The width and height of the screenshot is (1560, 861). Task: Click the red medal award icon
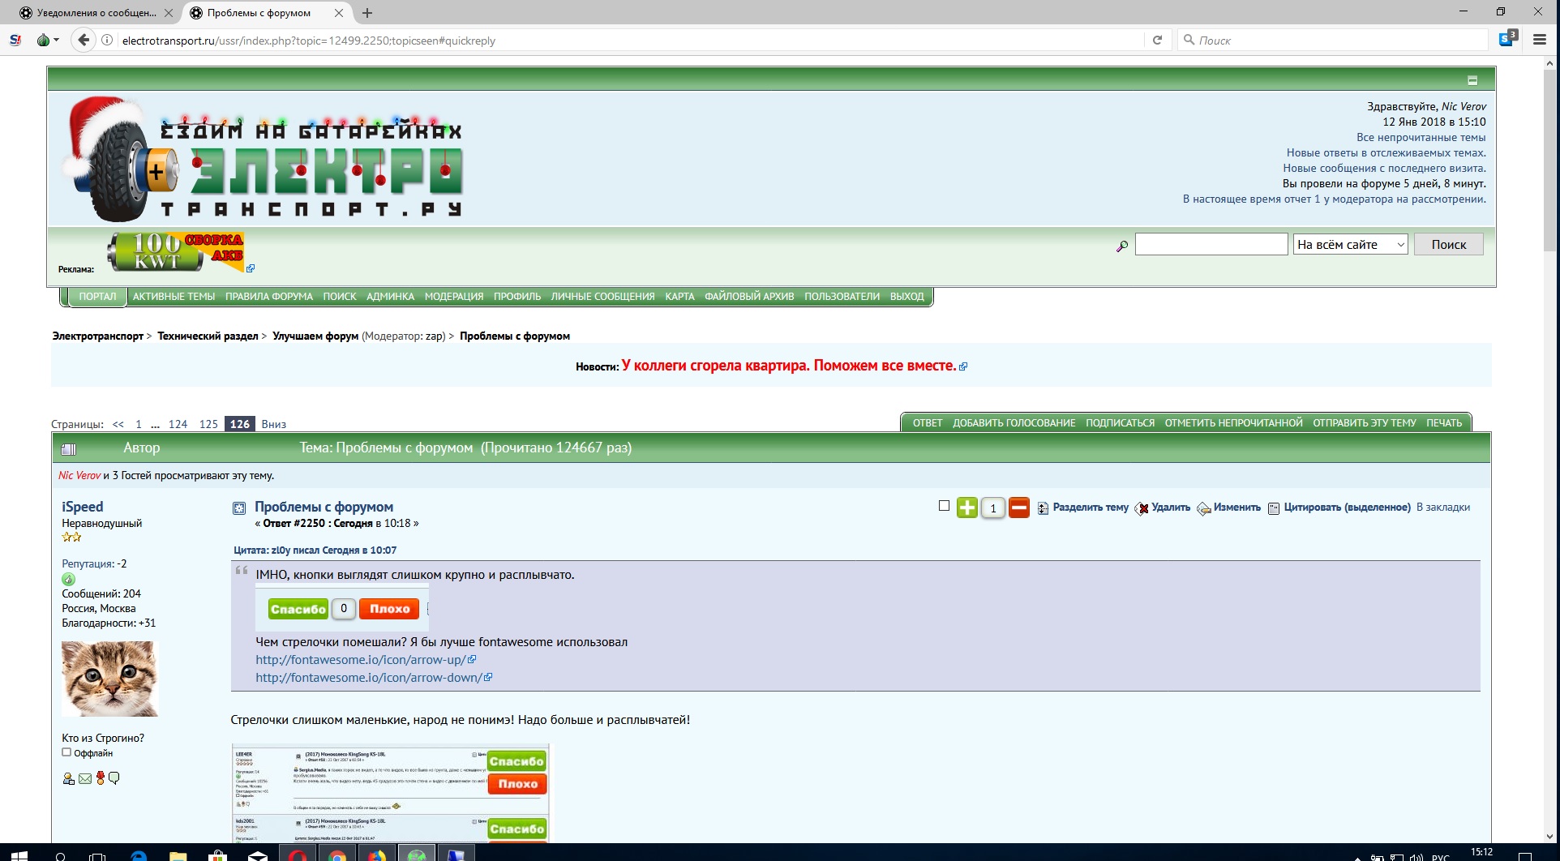pyautogui.click(x=101, y=778)
